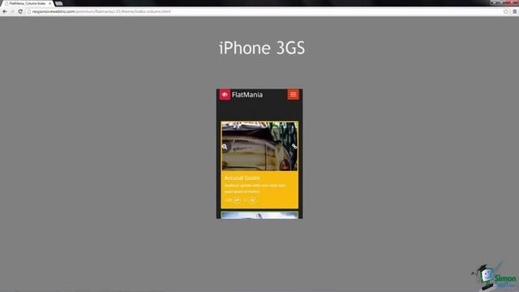Open the Chrome menu icon

pyautogui.click(x=515, y=11)
